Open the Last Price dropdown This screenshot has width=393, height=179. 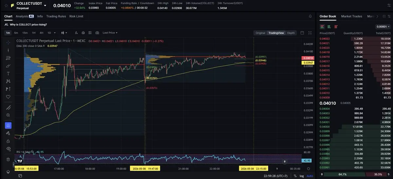(110, 33)
